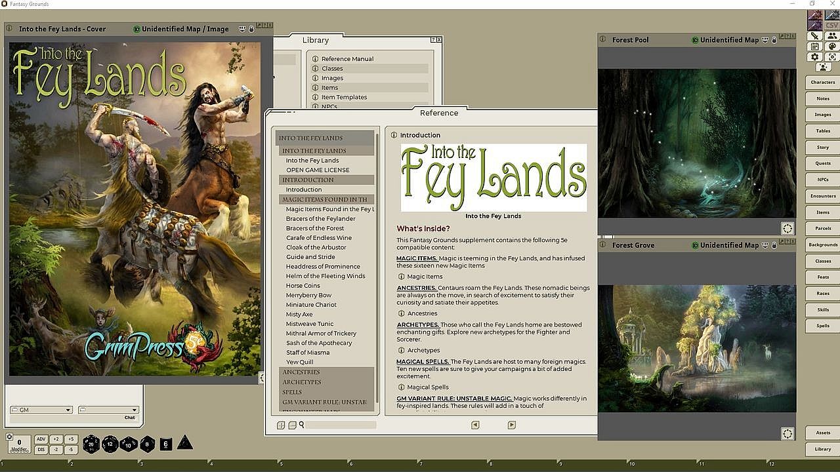Open the GM speaker dropdown
The image size is (840, 472).
(41, 410)
